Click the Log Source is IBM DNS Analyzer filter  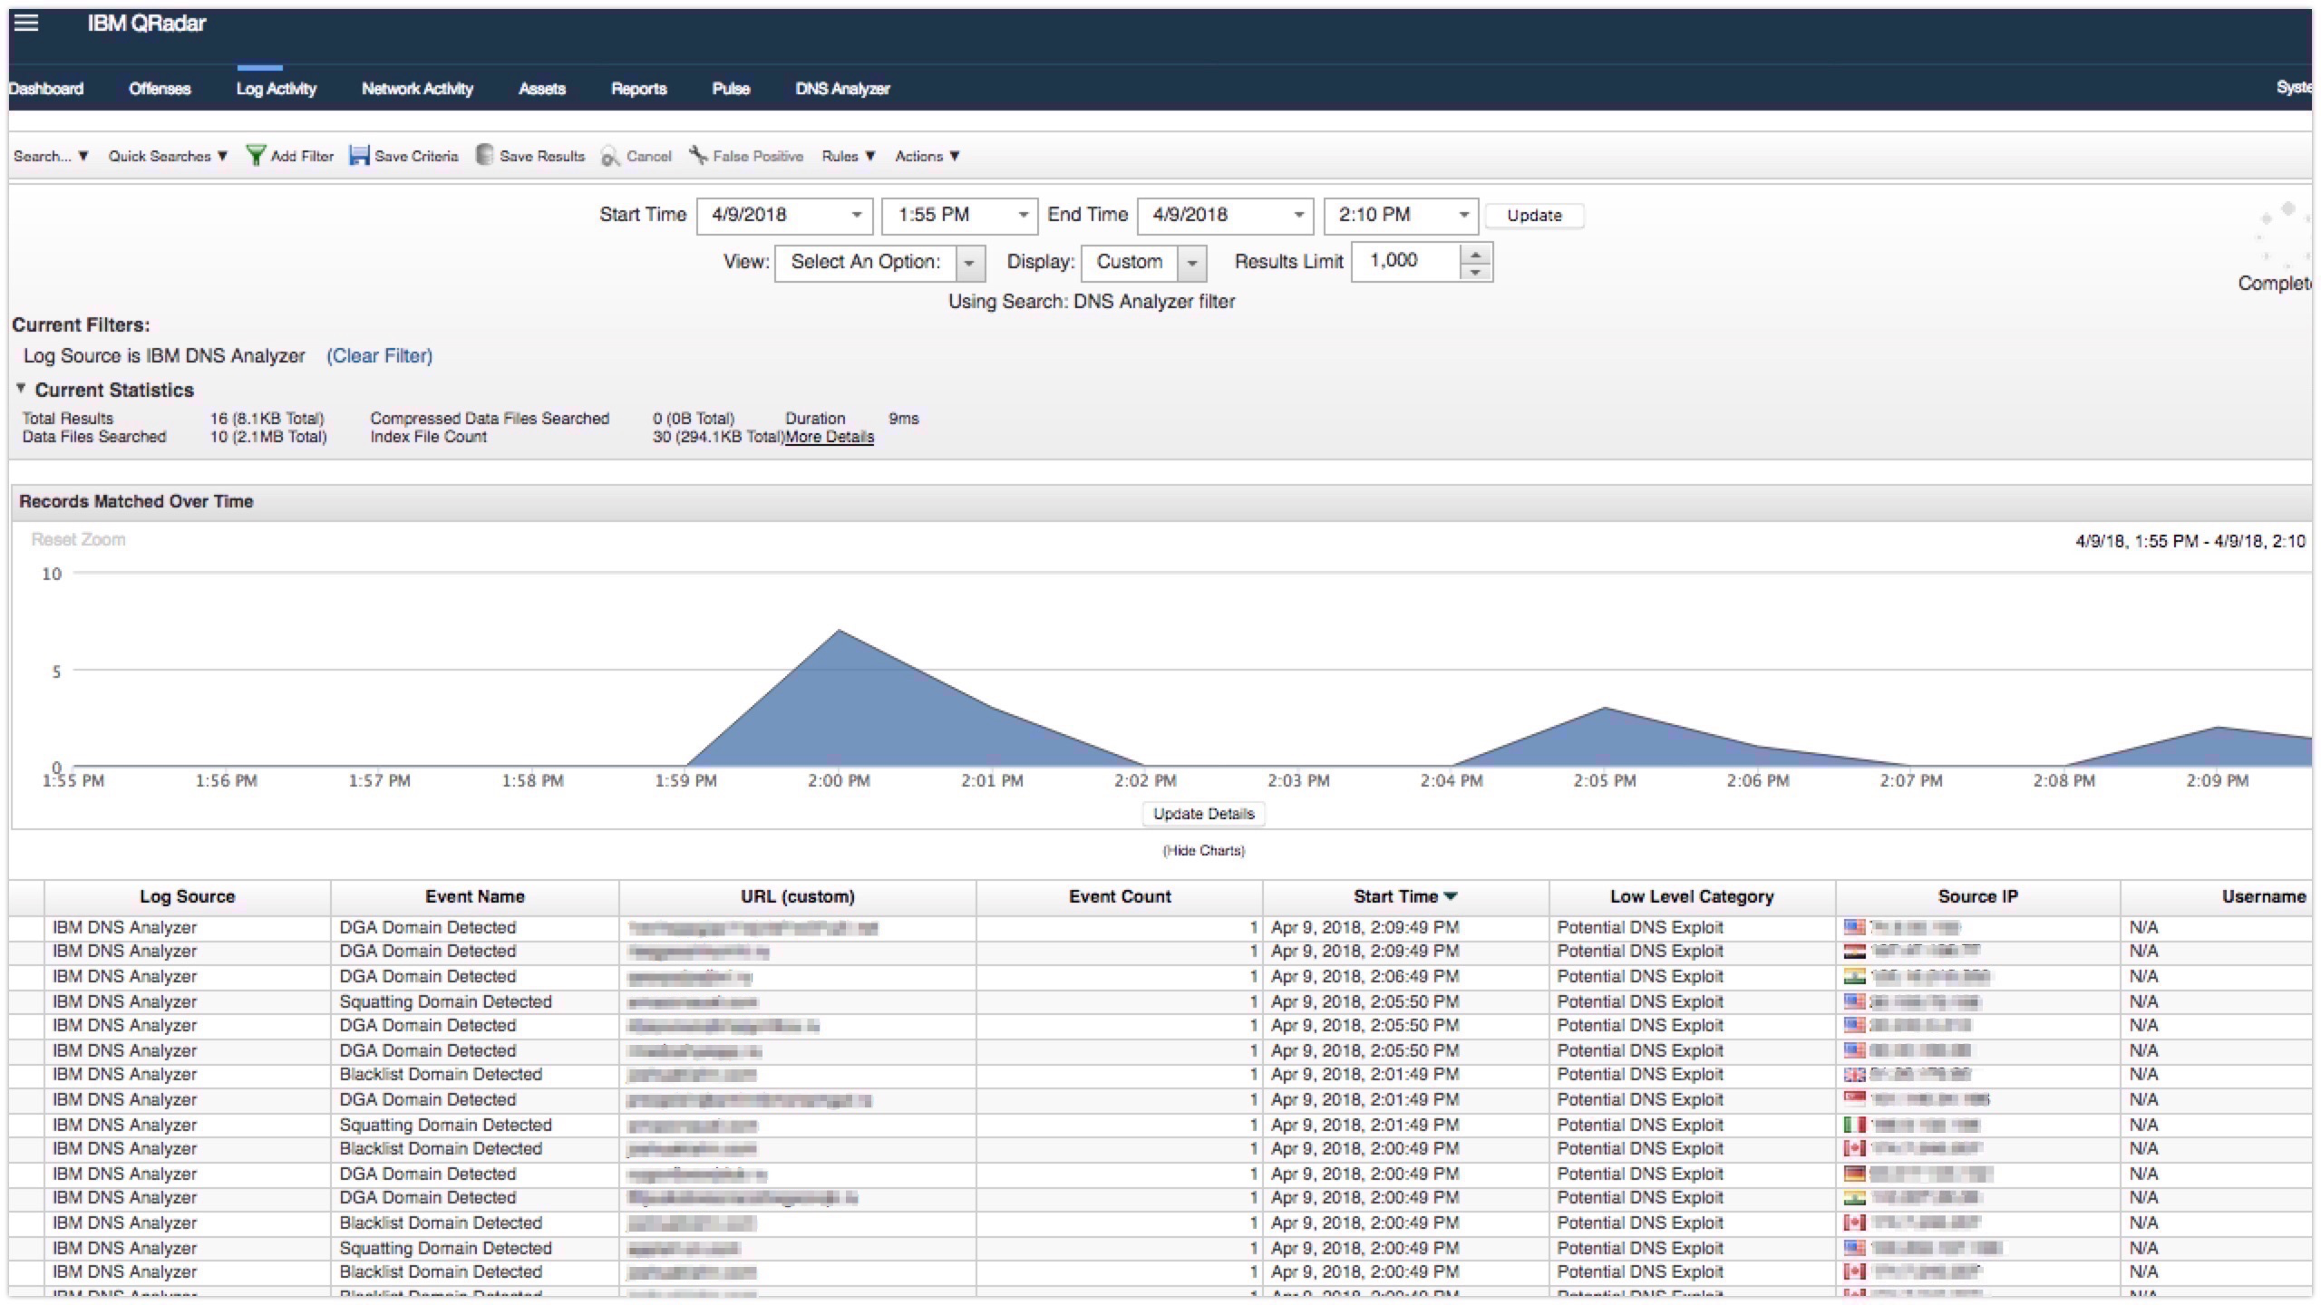pos(164,356)
